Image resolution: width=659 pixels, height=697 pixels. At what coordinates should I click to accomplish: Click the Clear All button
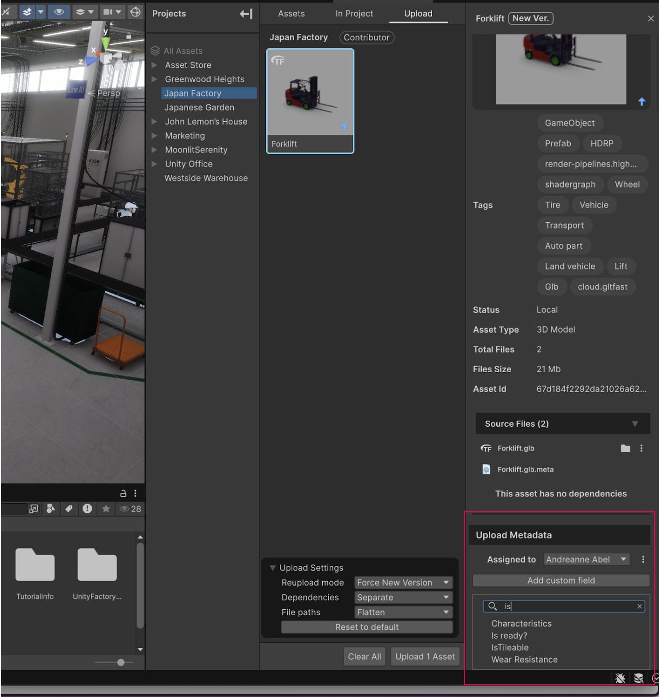[x=365, y=657]
